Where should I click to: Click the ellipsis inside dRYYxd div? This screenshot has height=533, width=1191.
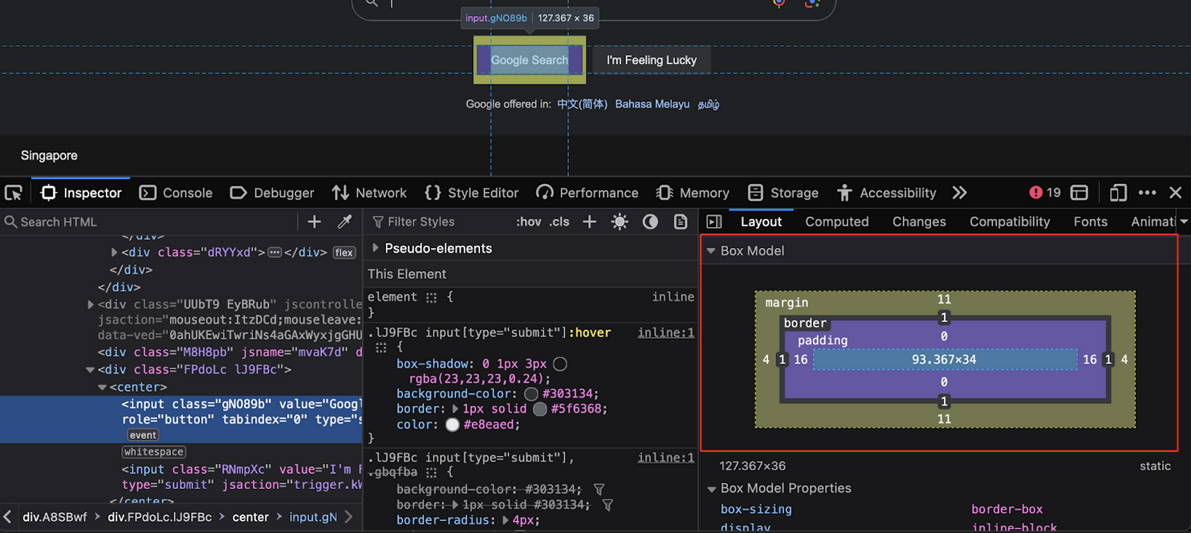pos(274,252)
